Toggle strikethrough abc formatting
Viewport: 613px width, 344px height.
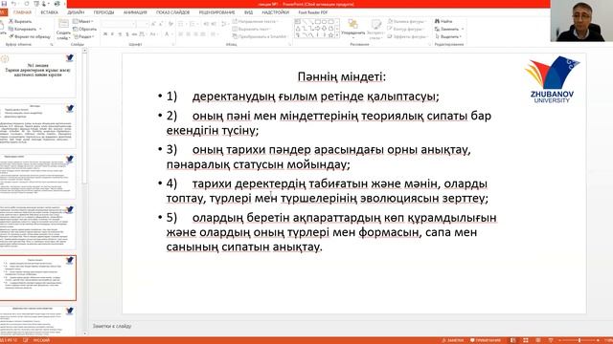(135, 34)
